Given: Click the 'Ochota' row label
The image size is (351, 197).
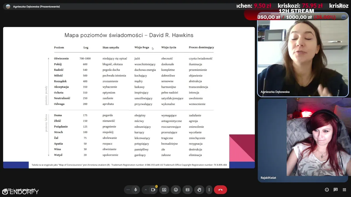Looking at the screenshot, I should (x=59, y=92).
